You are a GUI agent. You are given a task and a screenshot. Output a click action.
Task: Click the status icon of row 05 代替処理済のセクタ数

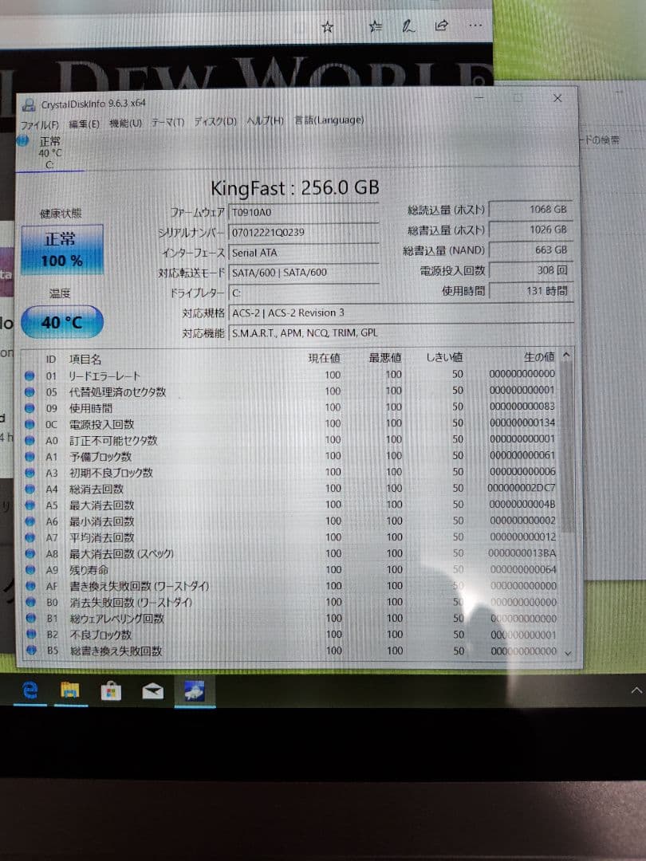pyautogui.click(x=30, y=391)
